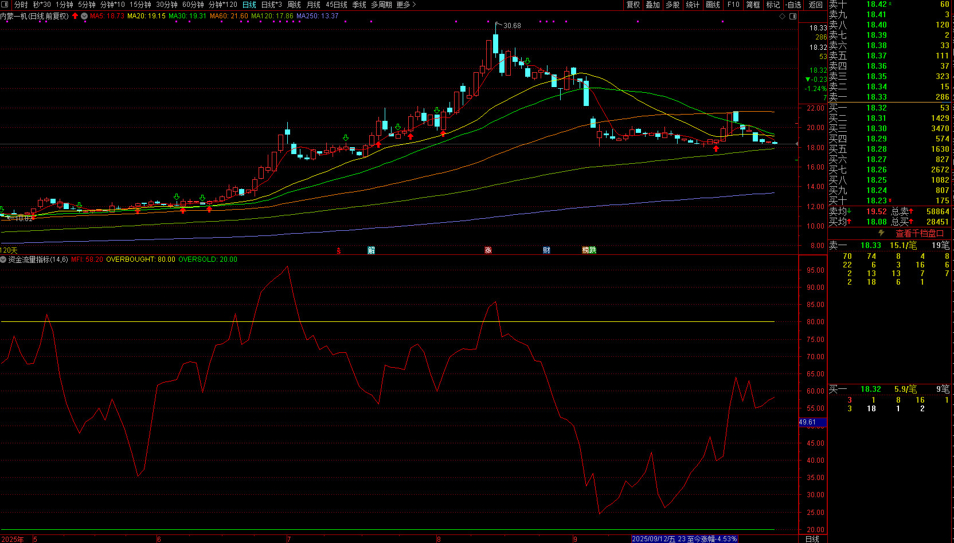
Task: Select the 60分钟 timeframe tab
Action: click(193, 5)
